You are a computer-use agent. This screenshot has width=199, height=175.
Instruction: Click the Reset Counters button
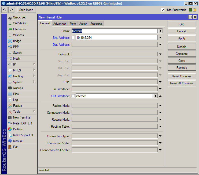point(182,76)
